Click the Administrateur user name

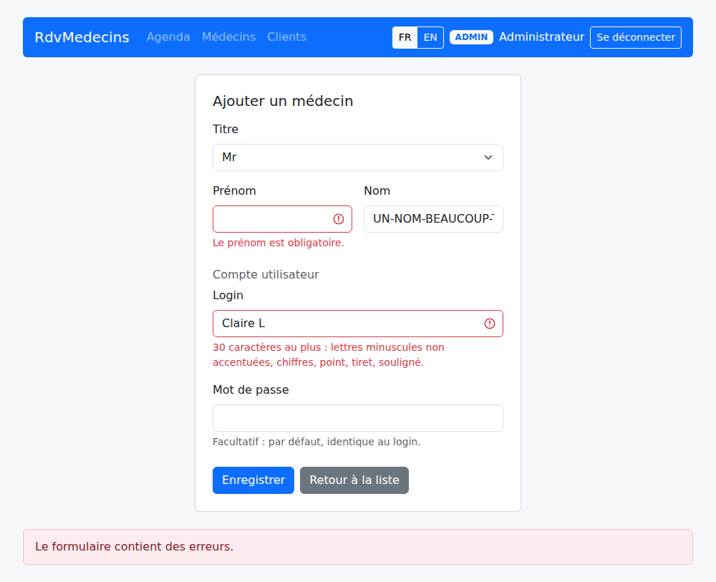[541, 37]
